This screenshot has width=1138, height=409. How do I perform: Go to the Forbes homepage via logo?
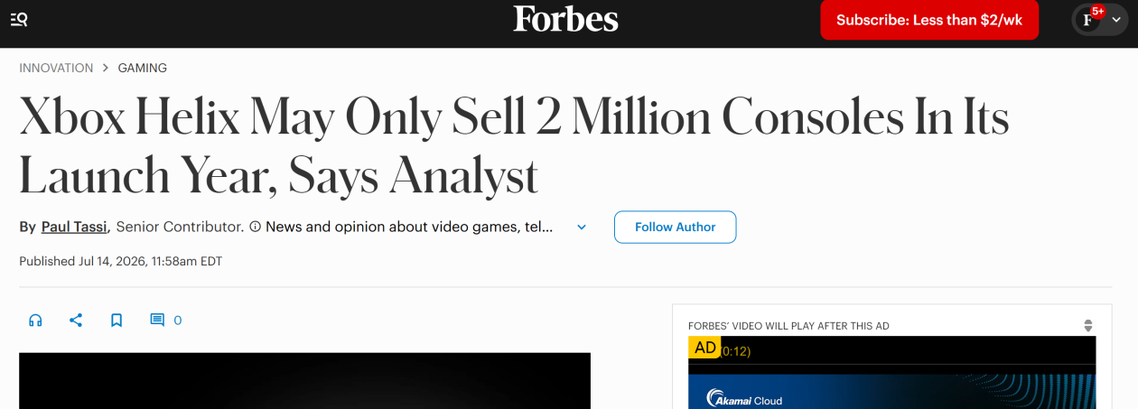[565, 19]
